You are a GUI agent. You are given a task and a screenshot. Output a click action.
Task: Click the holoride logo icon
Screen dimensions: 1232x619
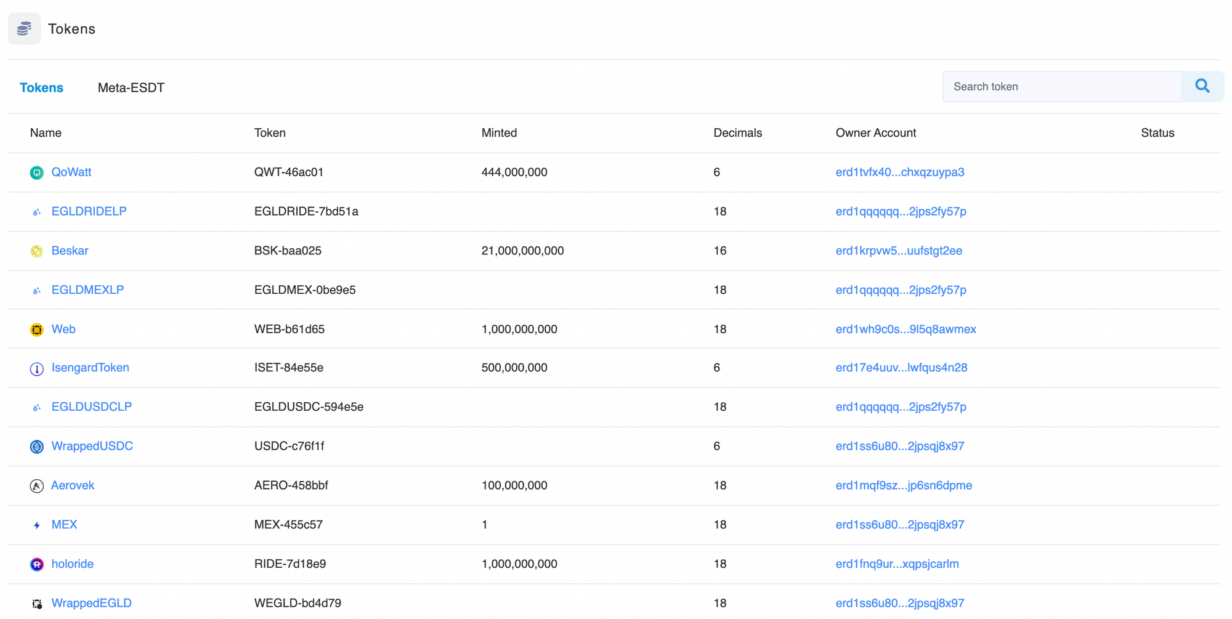[x=37, y=564]
